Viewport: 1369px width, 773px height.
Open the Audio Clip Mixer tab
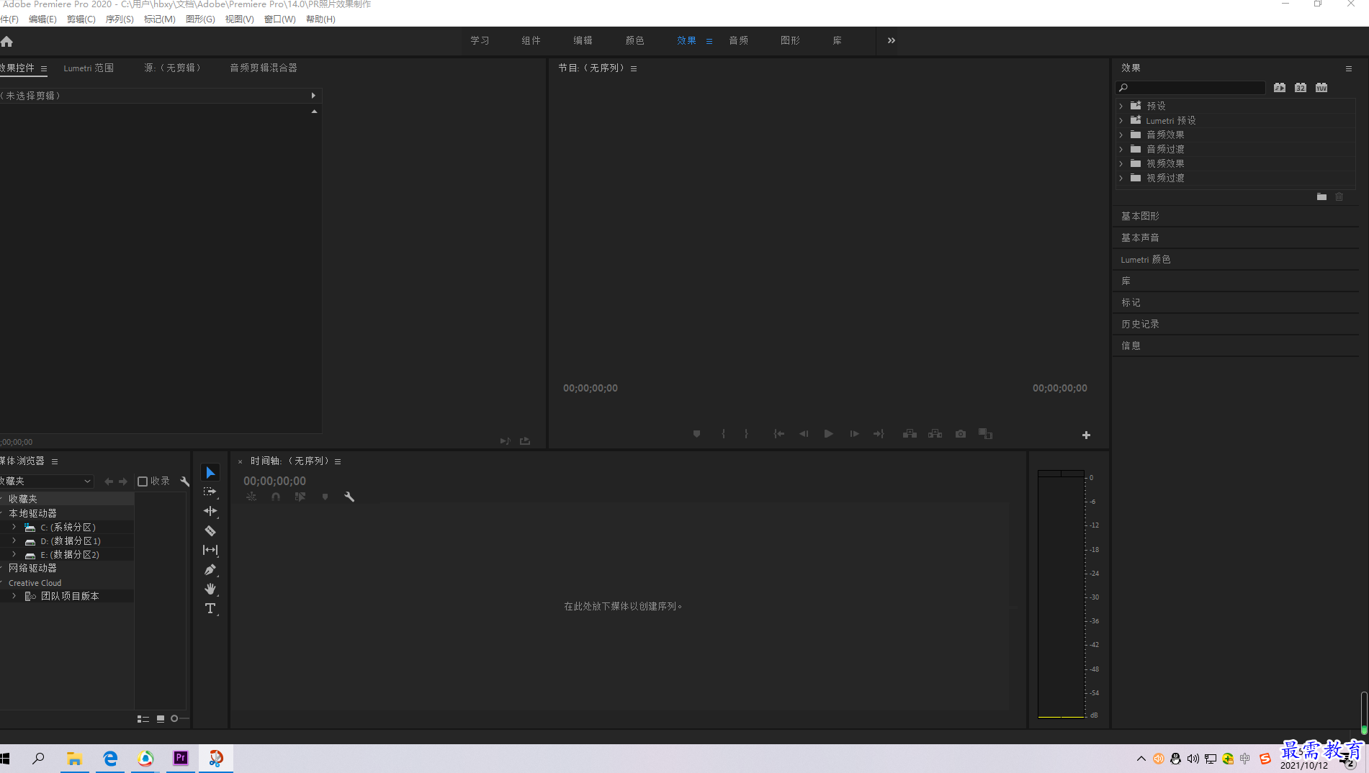tap(264, 68)
